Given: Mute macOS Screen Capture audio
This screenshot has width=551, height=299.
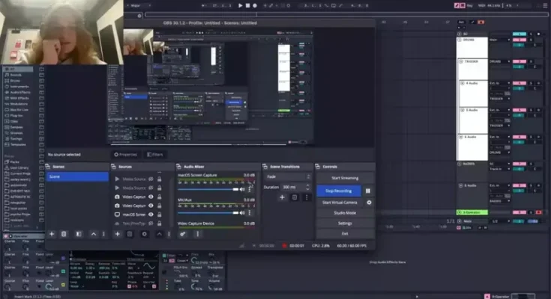Looking at the screenshot, I should click(243, 190).
